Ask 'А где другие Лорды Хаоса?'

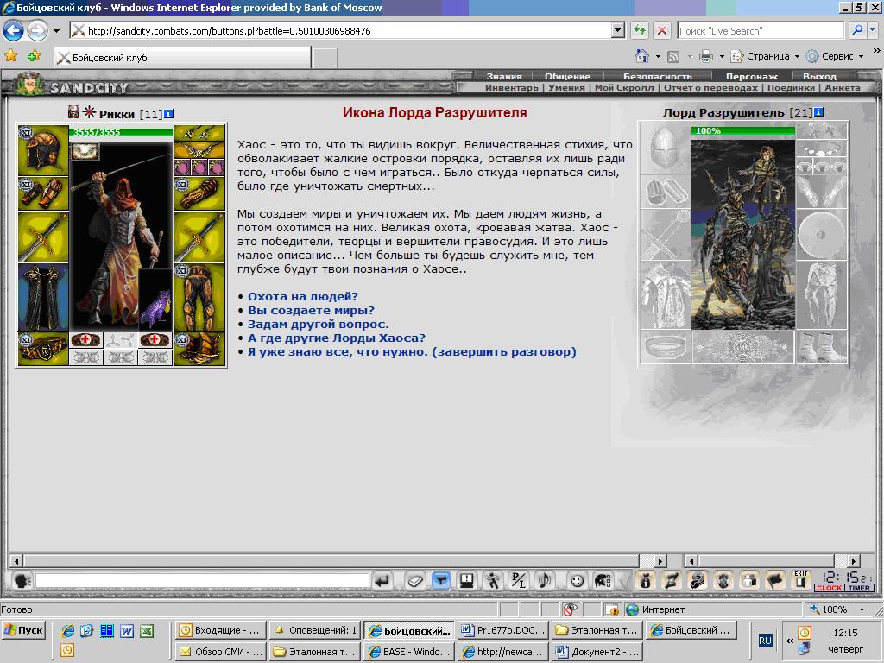pyautogui.click(x=337, y=338)
